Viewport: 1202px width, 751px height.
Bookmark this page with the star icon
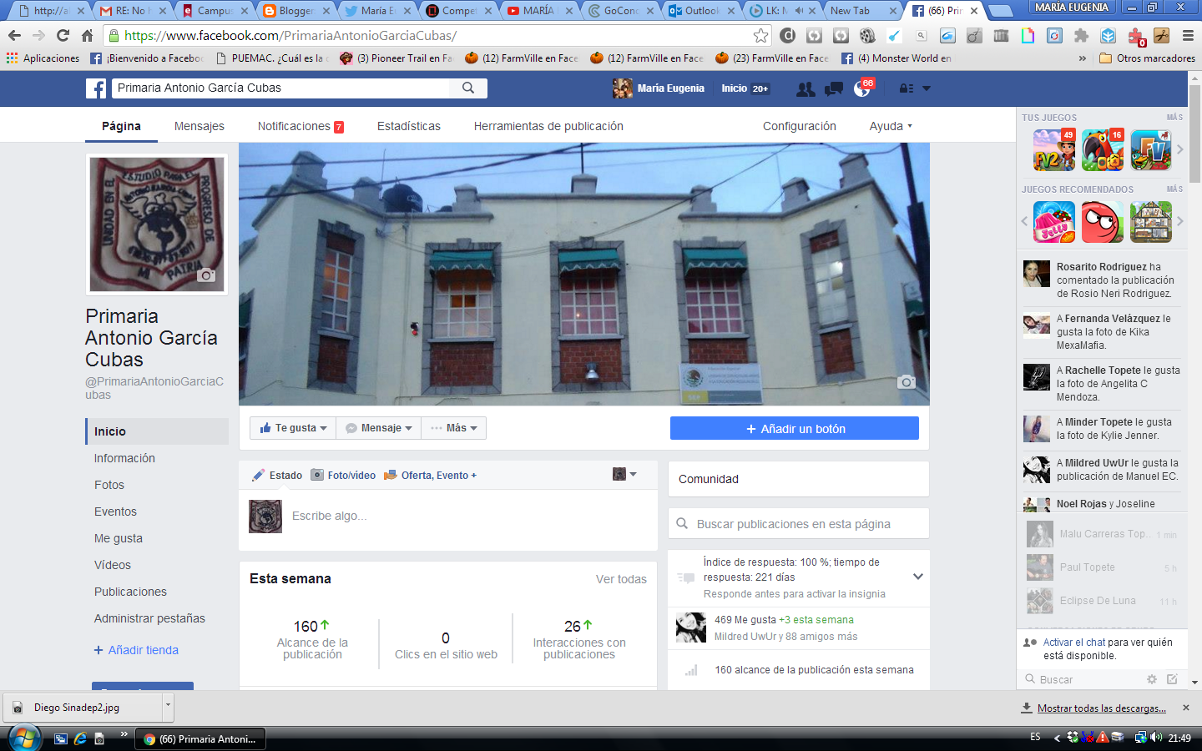(x=760, y=36)
